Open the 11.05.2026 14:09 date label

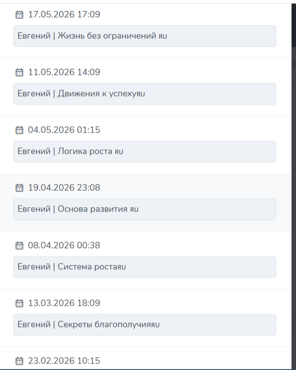point(64,72)
